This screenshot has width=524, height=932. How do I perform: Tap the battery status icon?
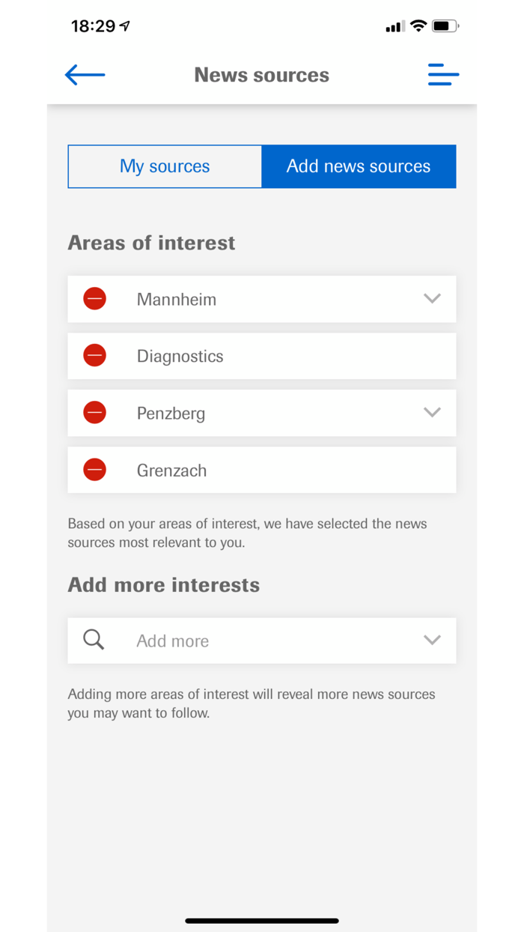pyautogui.click(x=445, y=26)
